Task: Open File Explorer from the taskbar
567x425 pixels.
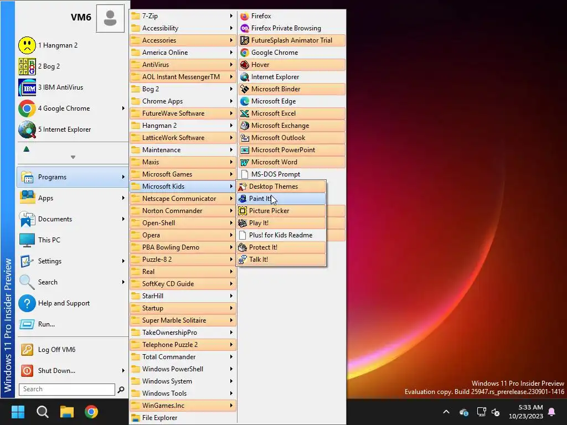Action: (x=67, y=412)
